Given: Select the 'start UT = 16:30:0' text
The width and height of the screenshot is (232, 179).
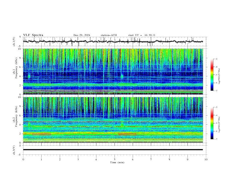Looking at the screenshot, I should tap(141, 35).
